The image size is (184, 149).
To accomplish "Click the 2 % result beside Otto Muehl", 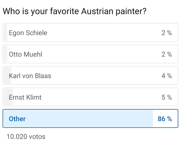I will click(x=166, y=54).
